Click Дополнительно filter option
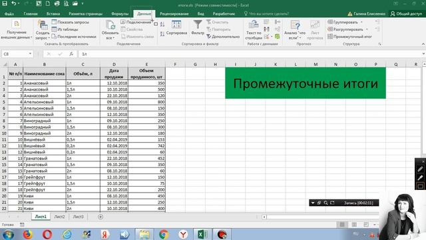 (x=223, y=36)
